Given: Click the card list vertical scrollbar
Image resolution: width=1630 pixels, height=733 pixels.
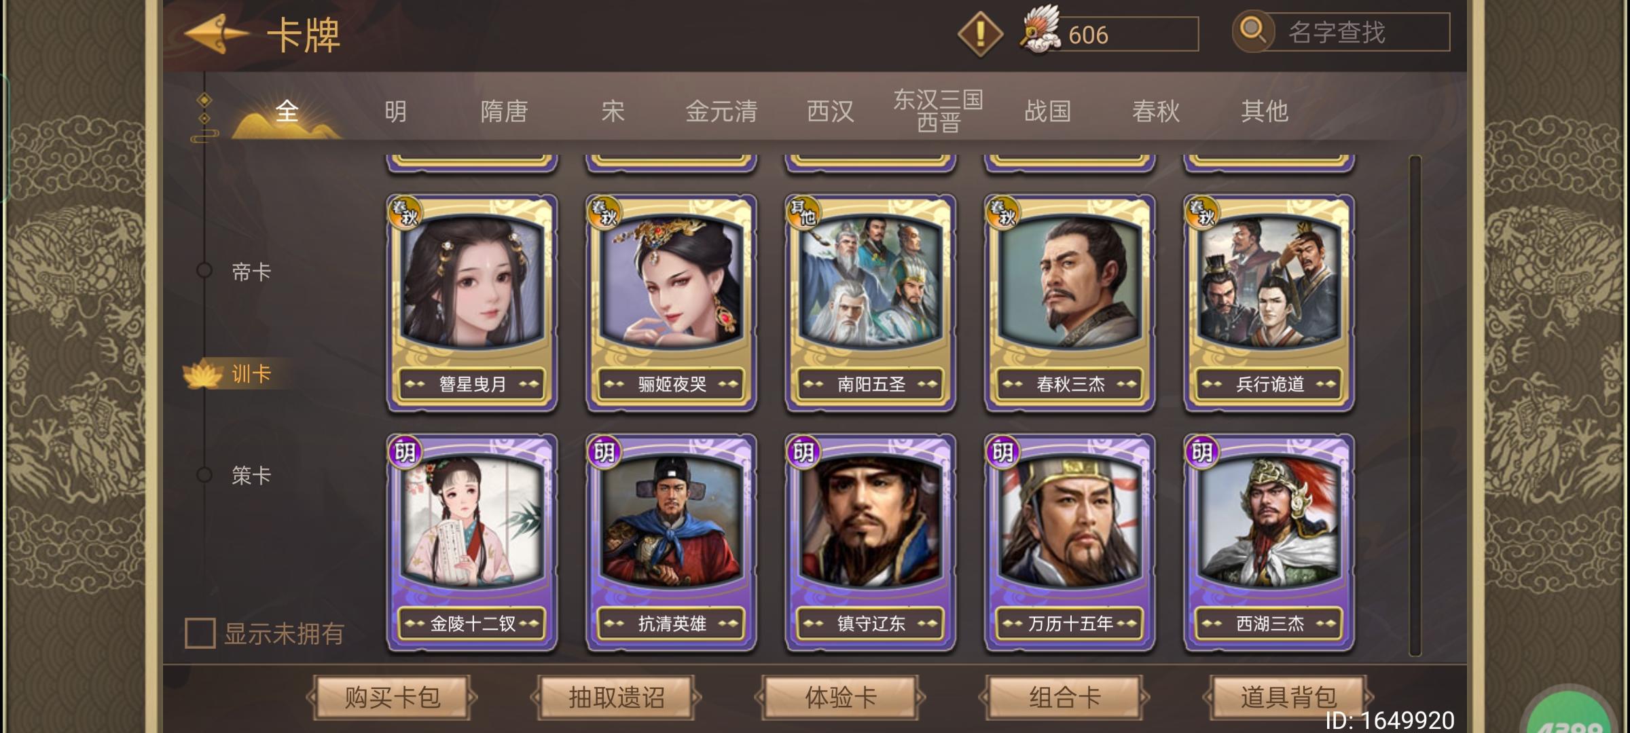Looking at the screenshot, I should [x=1415, y=406].
